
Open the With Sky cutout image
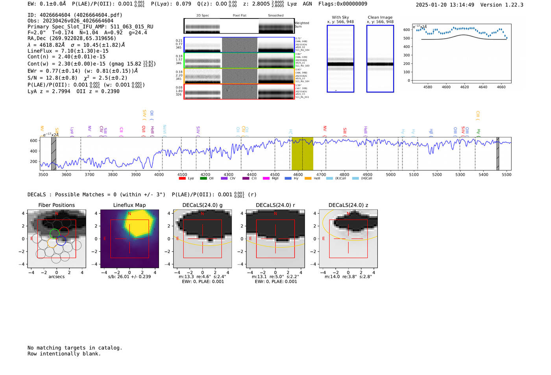340,59
